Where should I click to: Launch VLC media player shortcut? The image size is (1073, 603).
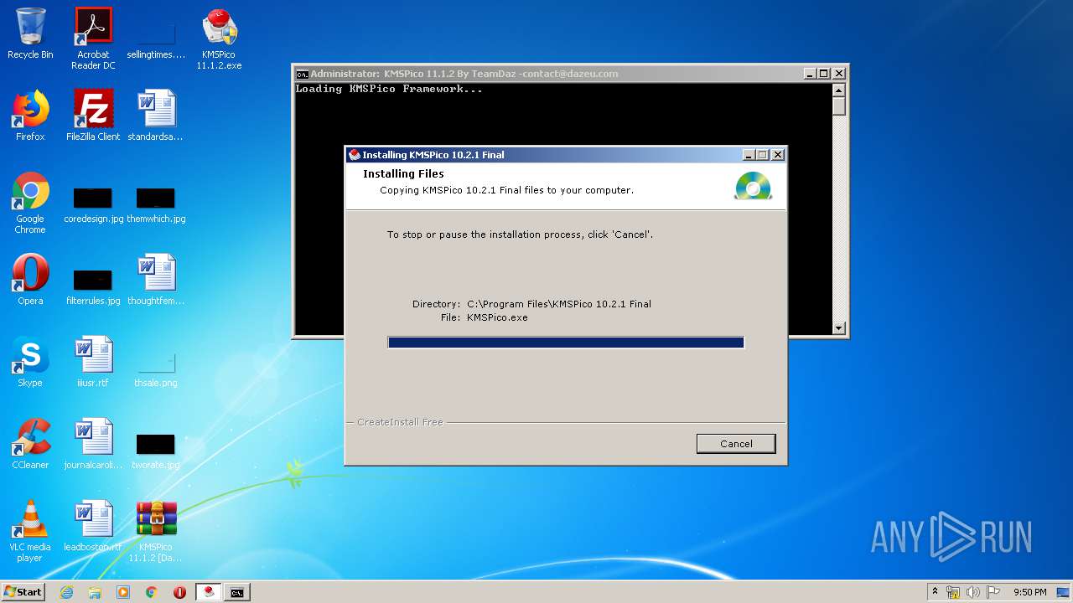click(x=30, y=531)
